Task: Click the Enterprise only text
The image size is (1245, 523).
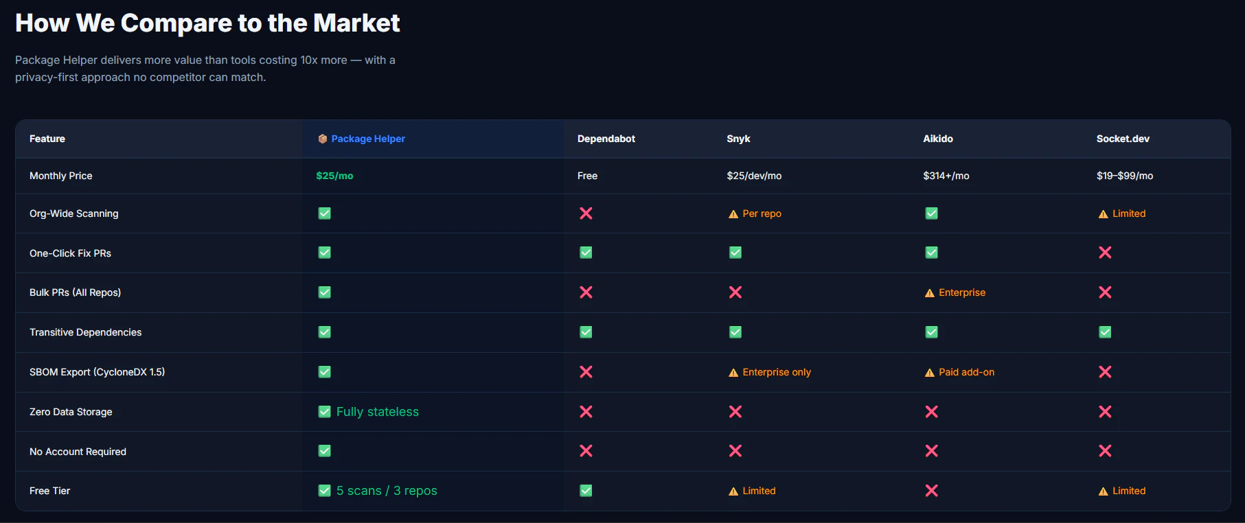Action: (777, 372)
